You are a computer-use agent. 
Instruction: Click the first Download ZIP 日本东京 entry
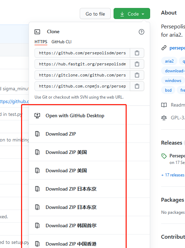click(89, 189)
